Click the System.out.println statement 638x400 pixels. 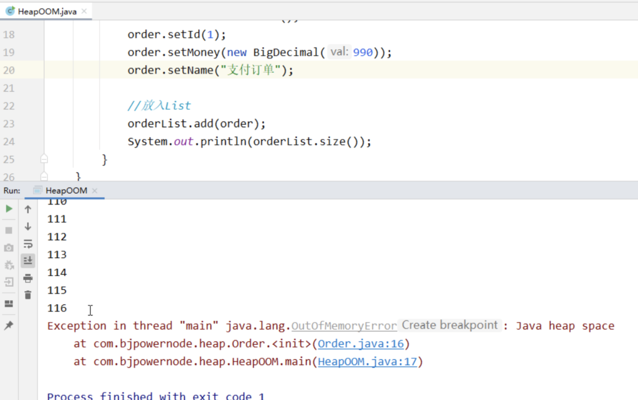250,141
